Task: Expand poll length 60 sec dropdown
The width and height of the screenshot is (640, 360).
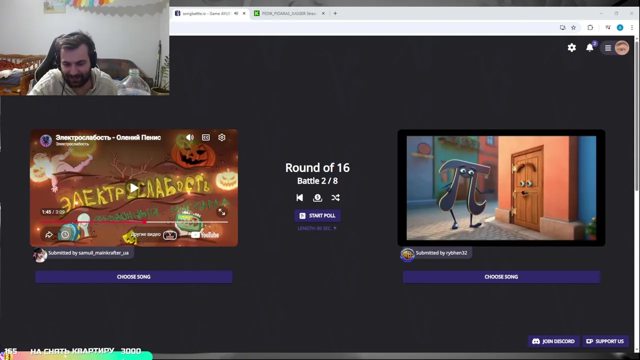Action: 317,228
